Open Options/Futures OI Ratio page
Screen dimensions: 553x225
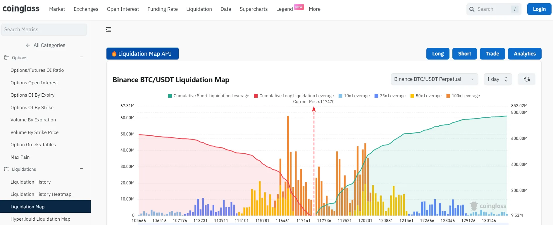37,70
